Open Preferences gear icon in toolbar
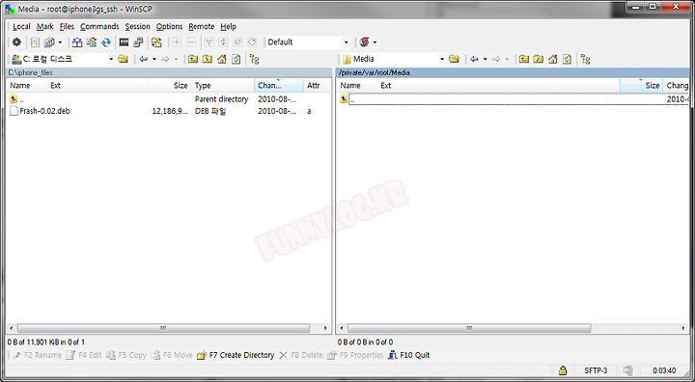Screen dimensions: 695x382 16,42
